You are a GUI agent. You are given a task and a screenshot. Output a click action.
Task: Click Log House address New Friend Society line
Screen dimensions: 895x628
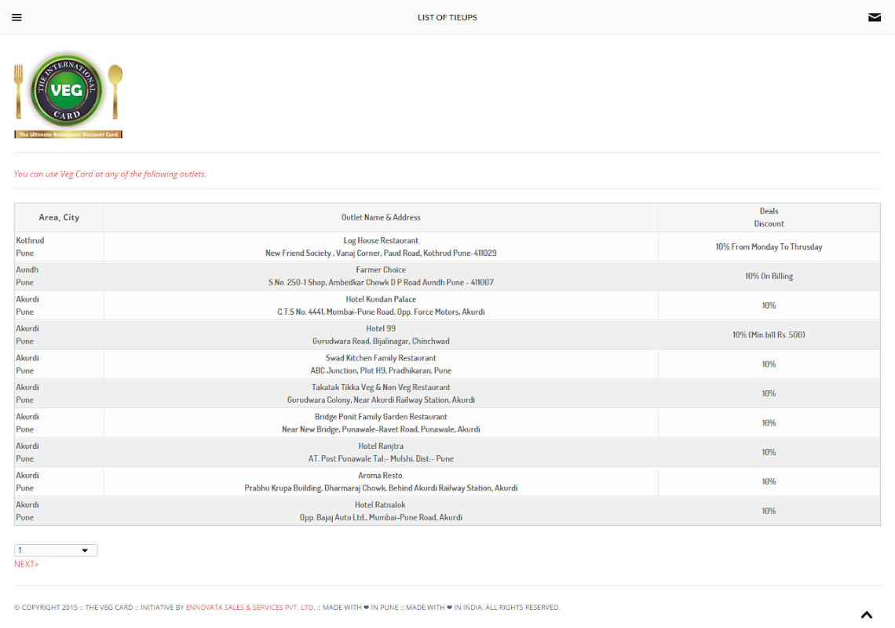pos(381,254)
